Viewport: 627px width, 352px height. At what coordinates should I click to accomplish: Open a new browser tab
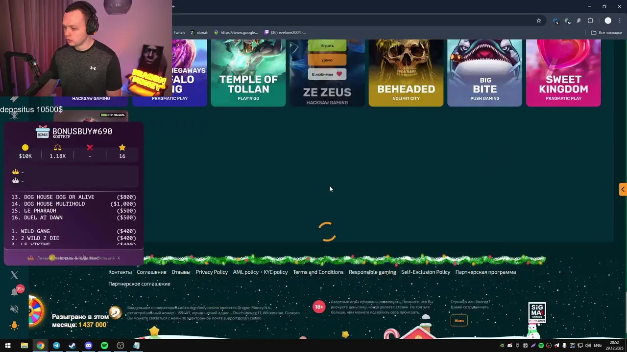coord(173,6)
